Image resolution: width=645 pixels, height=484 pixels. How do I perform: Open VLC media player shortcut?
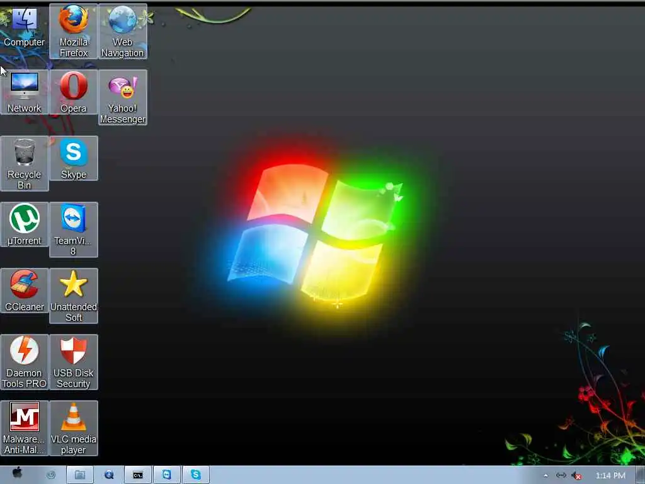pyautogui.click(x=74, y=428)
